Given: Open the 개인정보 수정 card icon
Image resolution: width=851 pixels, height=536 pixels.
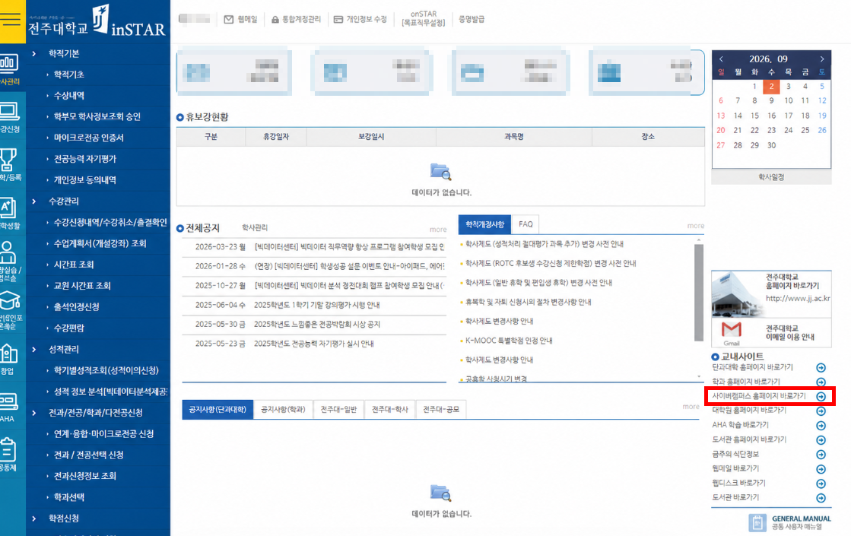Looking at the screenshot, I should [x=338, y=20].
